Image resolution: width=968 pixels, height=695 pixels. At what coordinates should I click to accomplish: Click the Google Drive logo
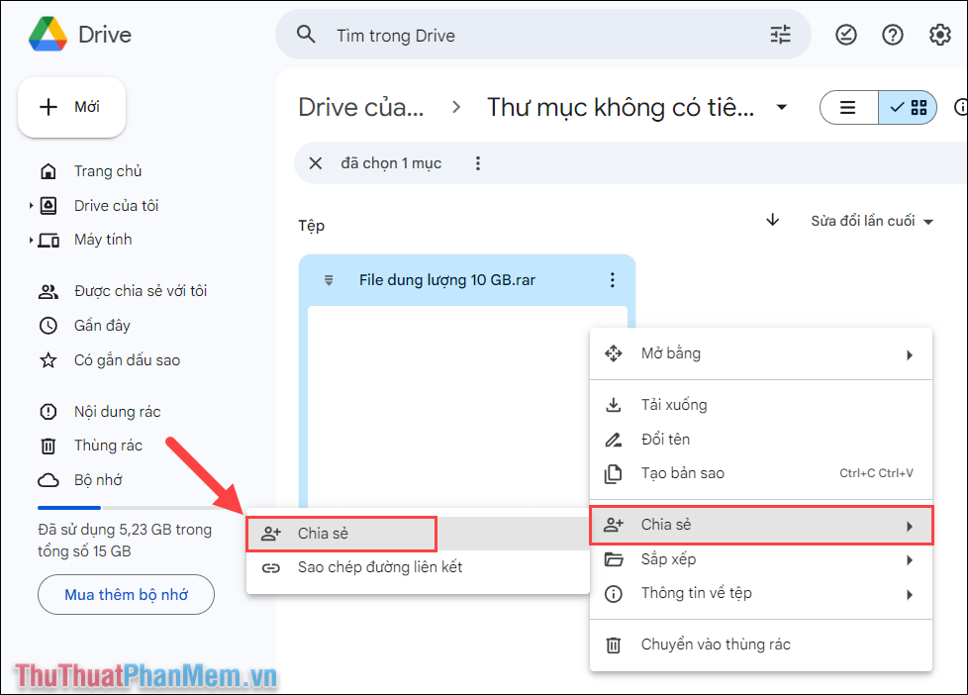(x=47, y=34)
